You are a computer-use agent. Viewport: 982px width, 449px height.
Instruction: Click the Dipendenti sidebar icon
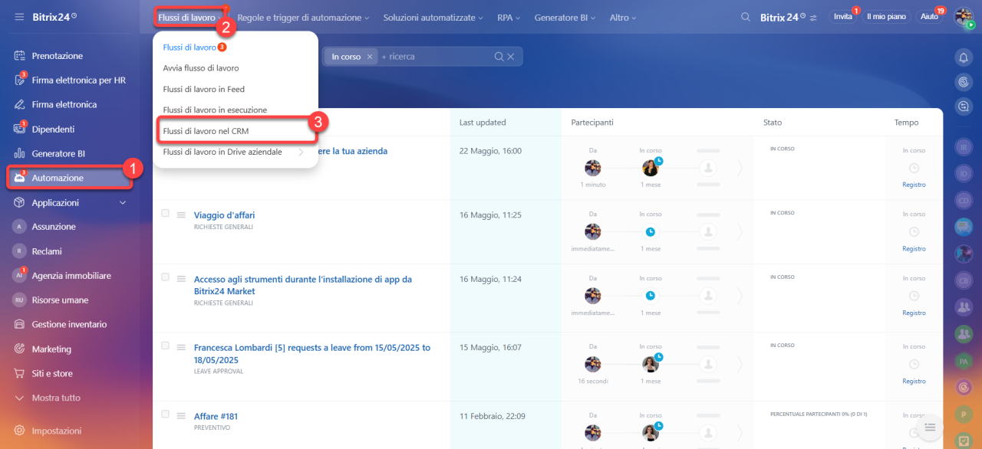click(20, 129)
